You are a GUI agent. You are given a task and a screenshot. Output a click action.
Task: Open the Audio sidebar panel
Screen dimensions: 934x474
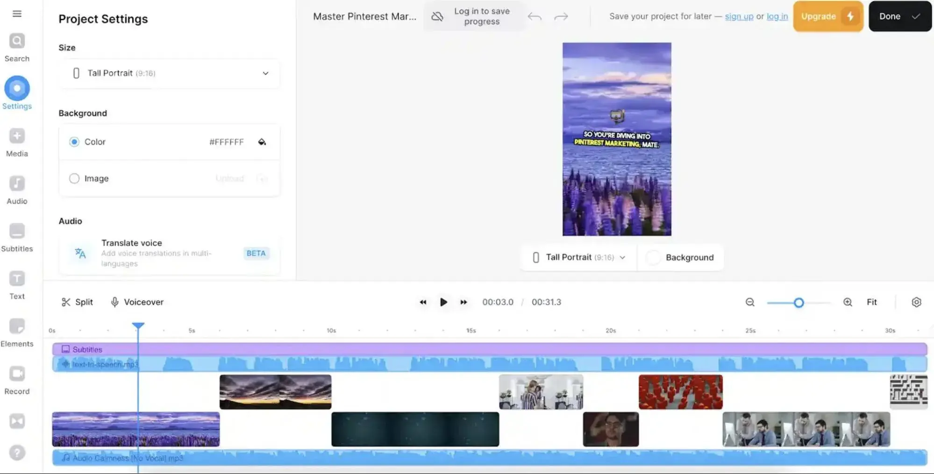17,191
